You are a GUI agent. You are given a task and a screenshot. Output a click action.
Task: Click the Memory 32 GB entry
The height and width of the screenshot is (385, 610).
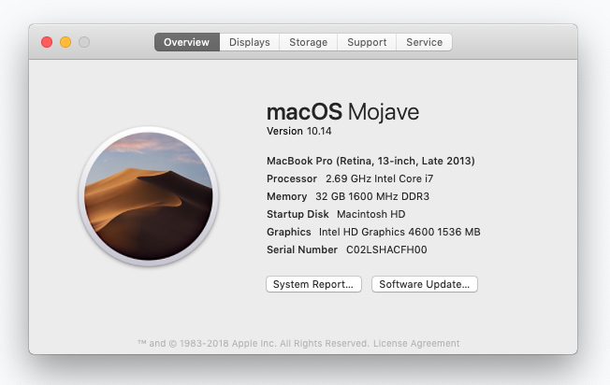(348, 196)
